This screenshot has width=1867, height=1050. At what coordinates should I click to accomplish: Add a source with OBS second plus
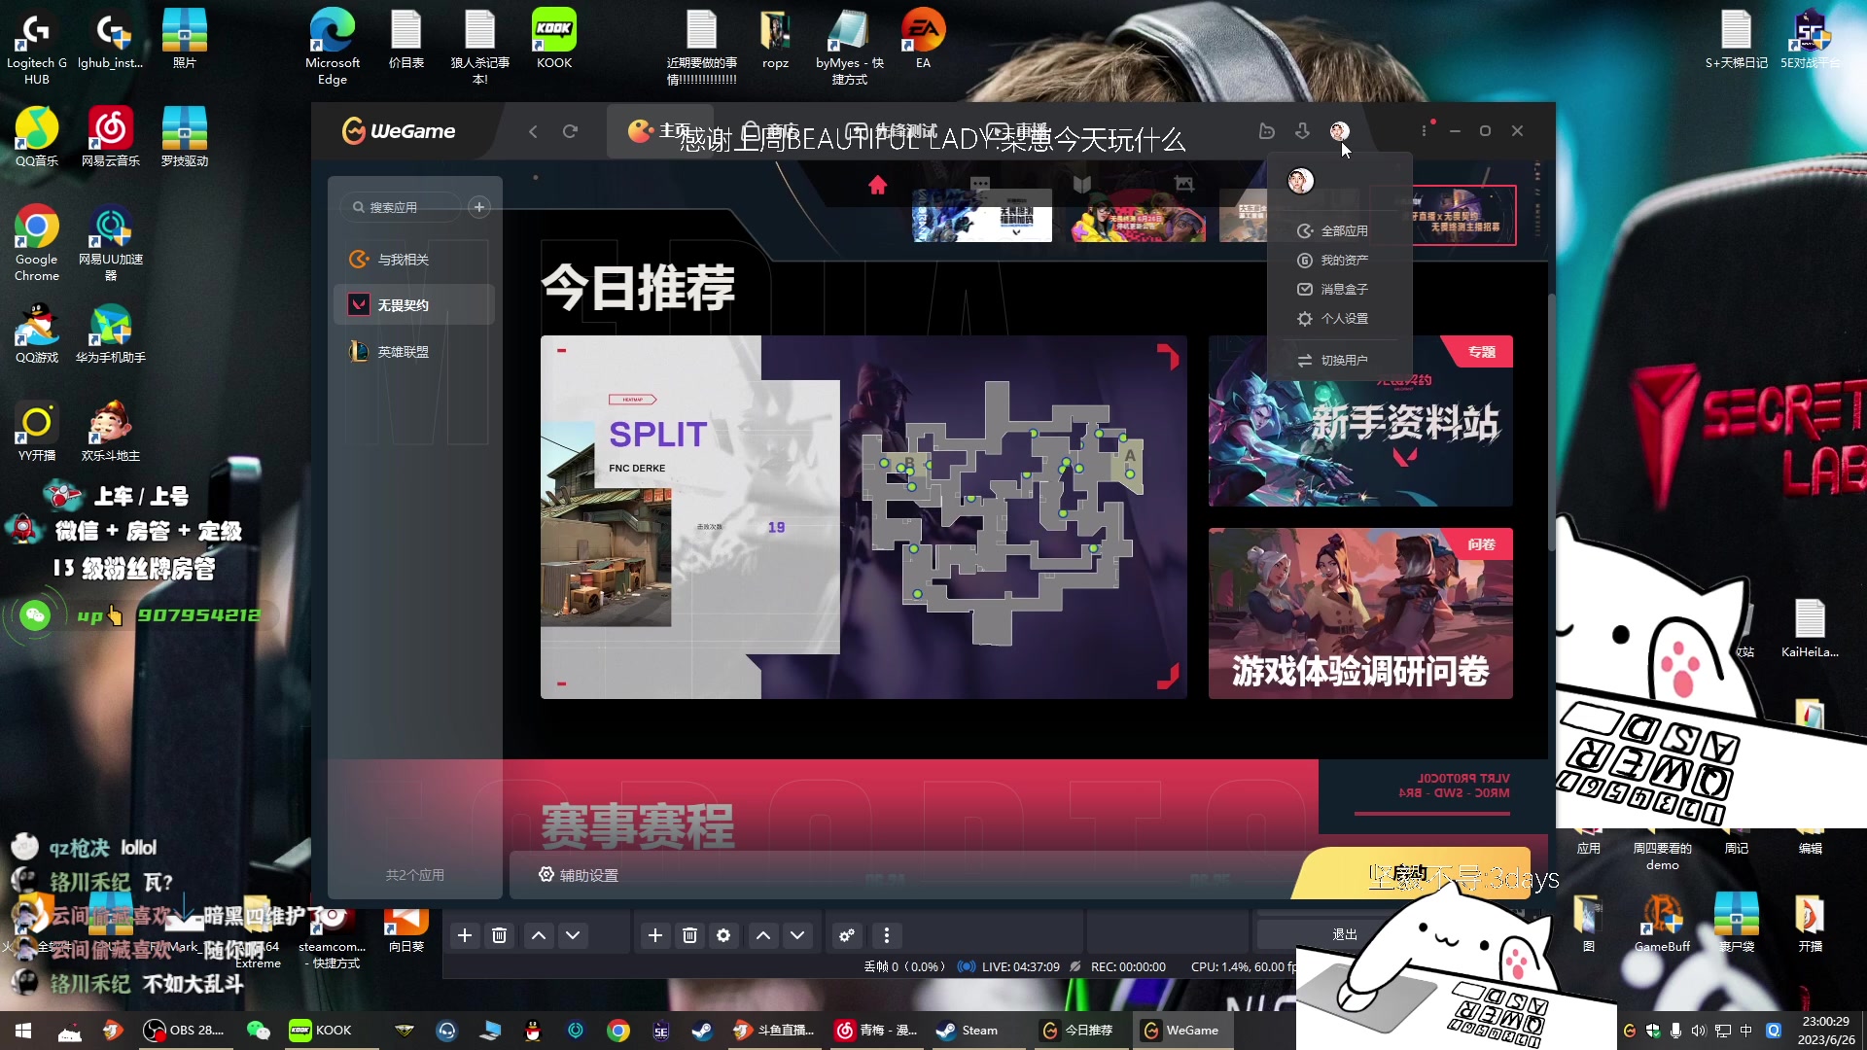pyautogui.click(x=655, y=935)
